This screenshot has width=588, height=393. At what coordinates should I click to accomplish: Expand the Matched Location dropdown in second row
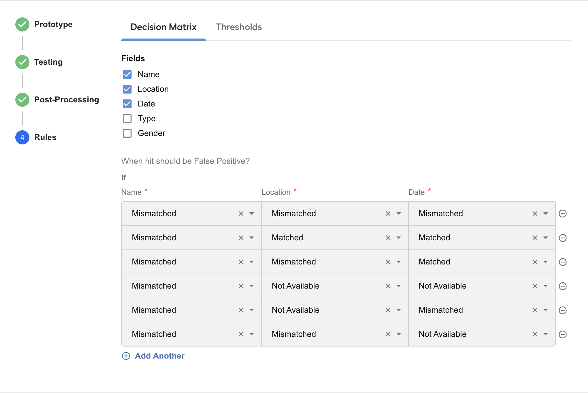399,238
